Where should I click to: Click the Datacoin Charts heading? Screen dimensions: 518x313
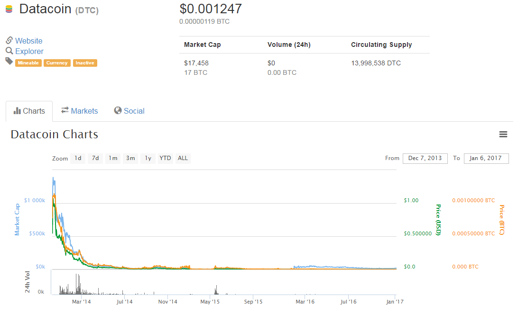[55, 134]
